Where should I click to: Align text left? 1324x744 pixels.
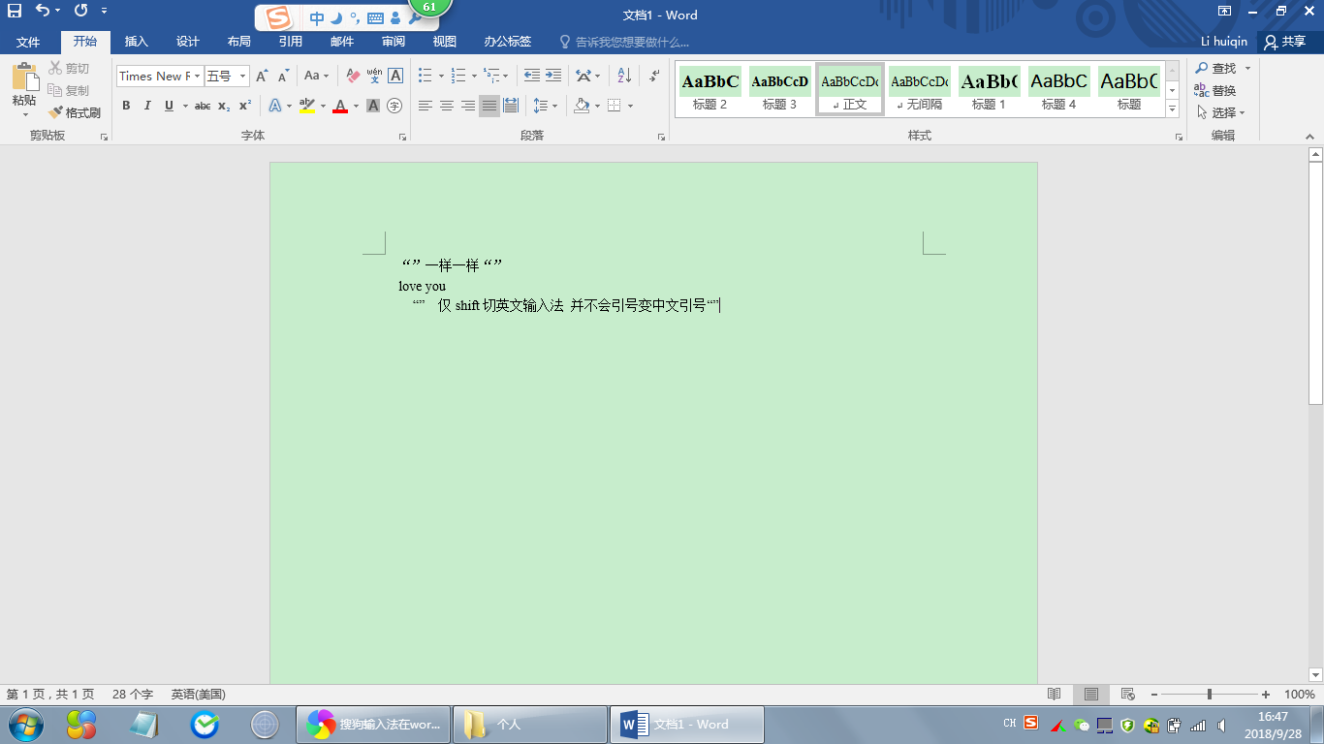[425, 106]
